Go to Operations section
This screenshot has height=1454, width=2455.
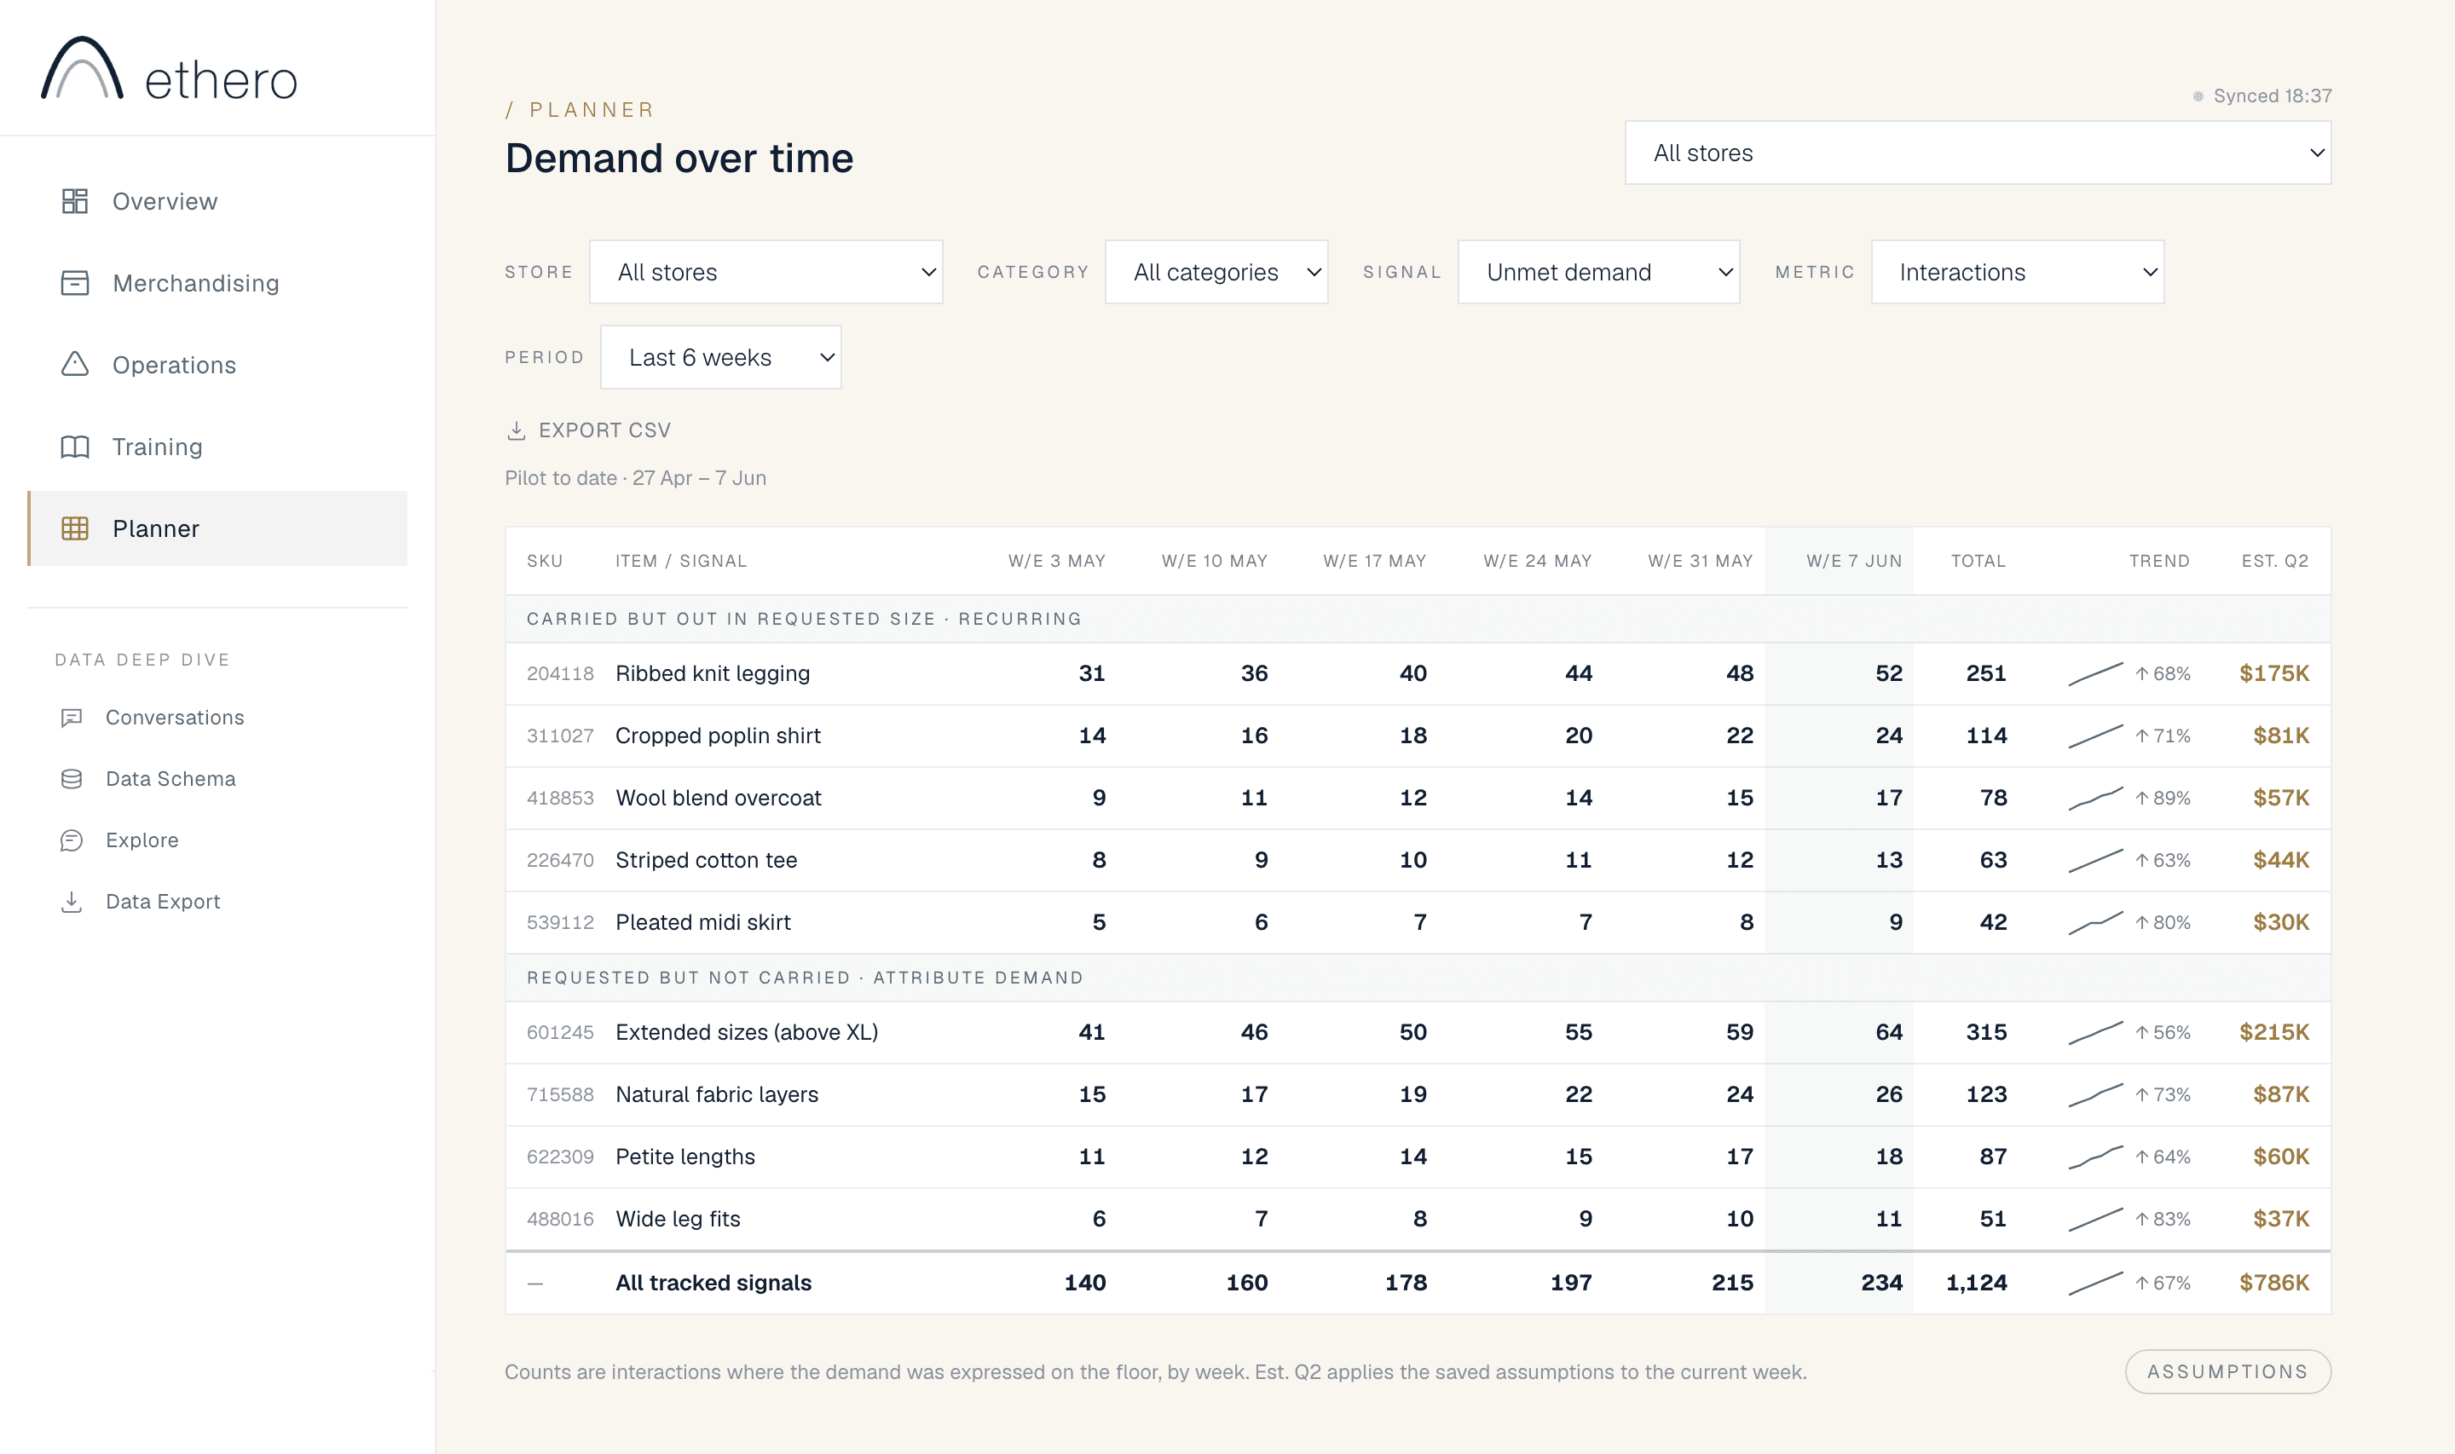[x=217, y=365]
